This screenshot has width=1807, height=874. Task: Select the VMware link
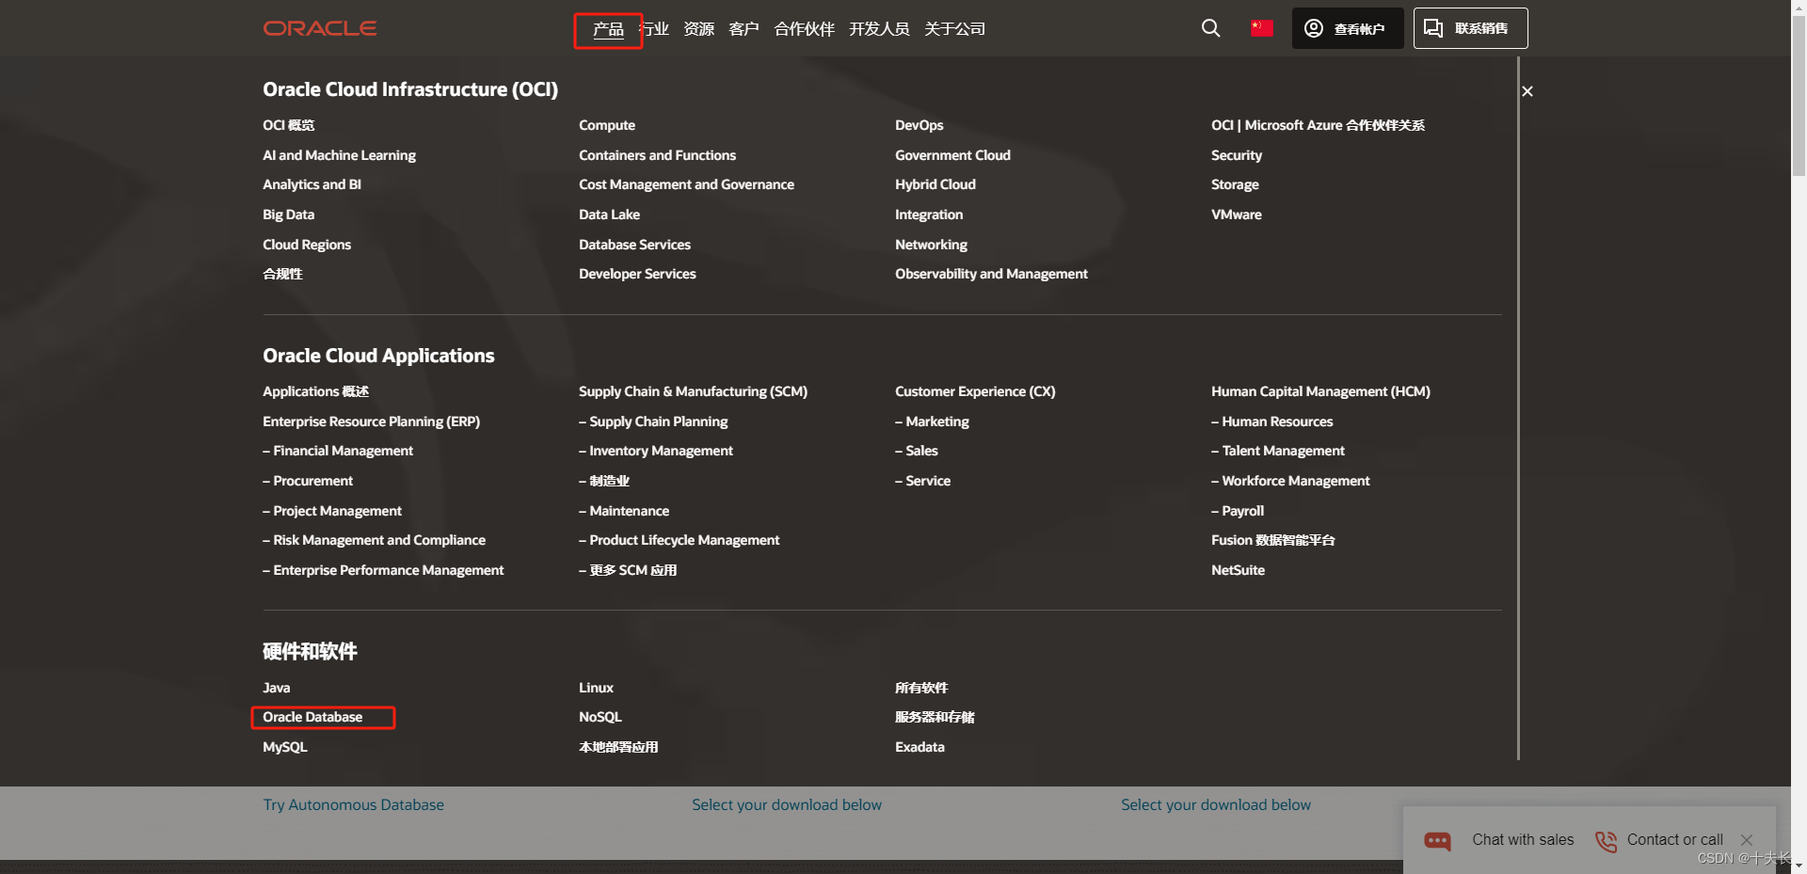(x=1237, y=215)
